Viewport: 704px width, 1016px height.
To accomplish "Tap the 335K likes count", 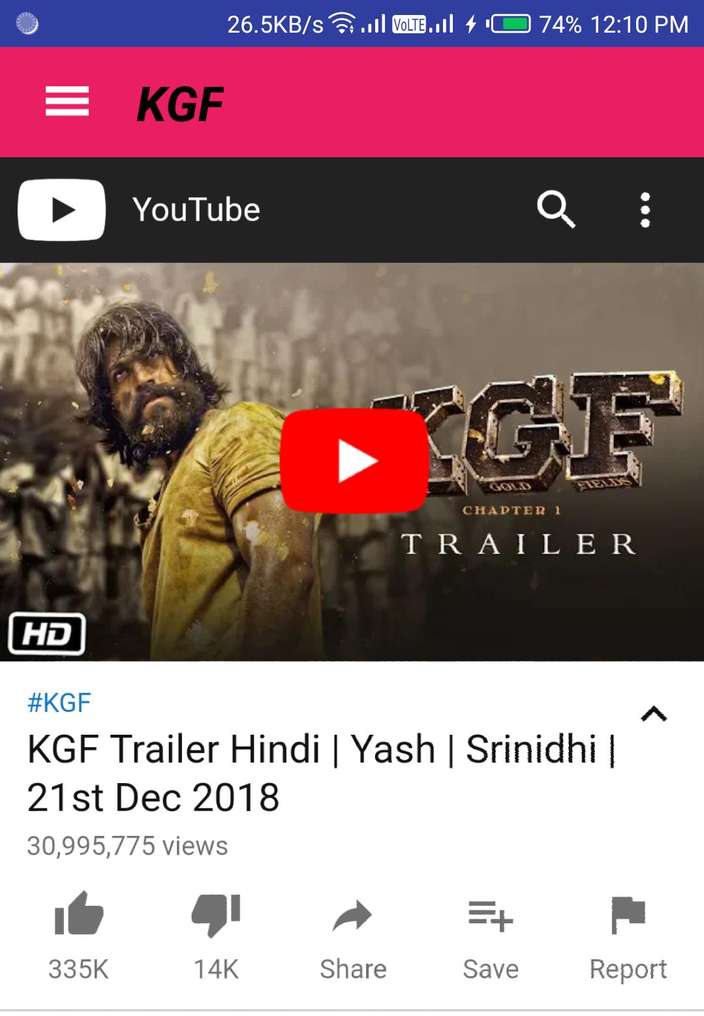I will (78, 969).
